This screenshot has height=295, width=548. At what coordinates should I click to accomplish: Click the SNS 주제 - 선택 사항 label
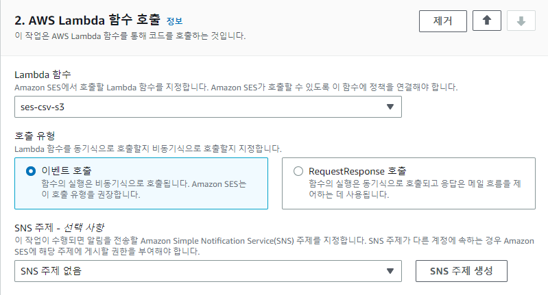pos(64,227)
